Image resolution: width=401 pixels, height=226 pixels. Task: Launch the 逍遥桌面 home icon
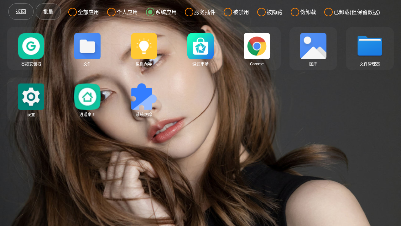[x=87, y=97]
